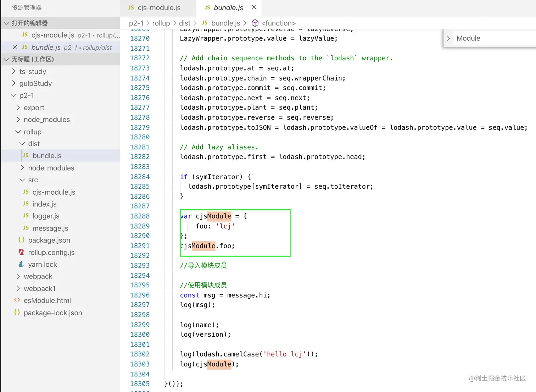The height and width of the screenshot is (392, 536).
Task: Select rollup breadcrumb segment
Action: (x=161, y=23)
